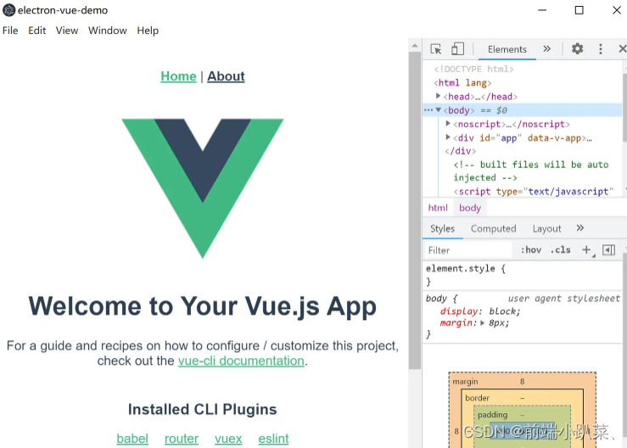Click margin value 8 in box model
Screen dimensions: 627x448
click(522, 381)
